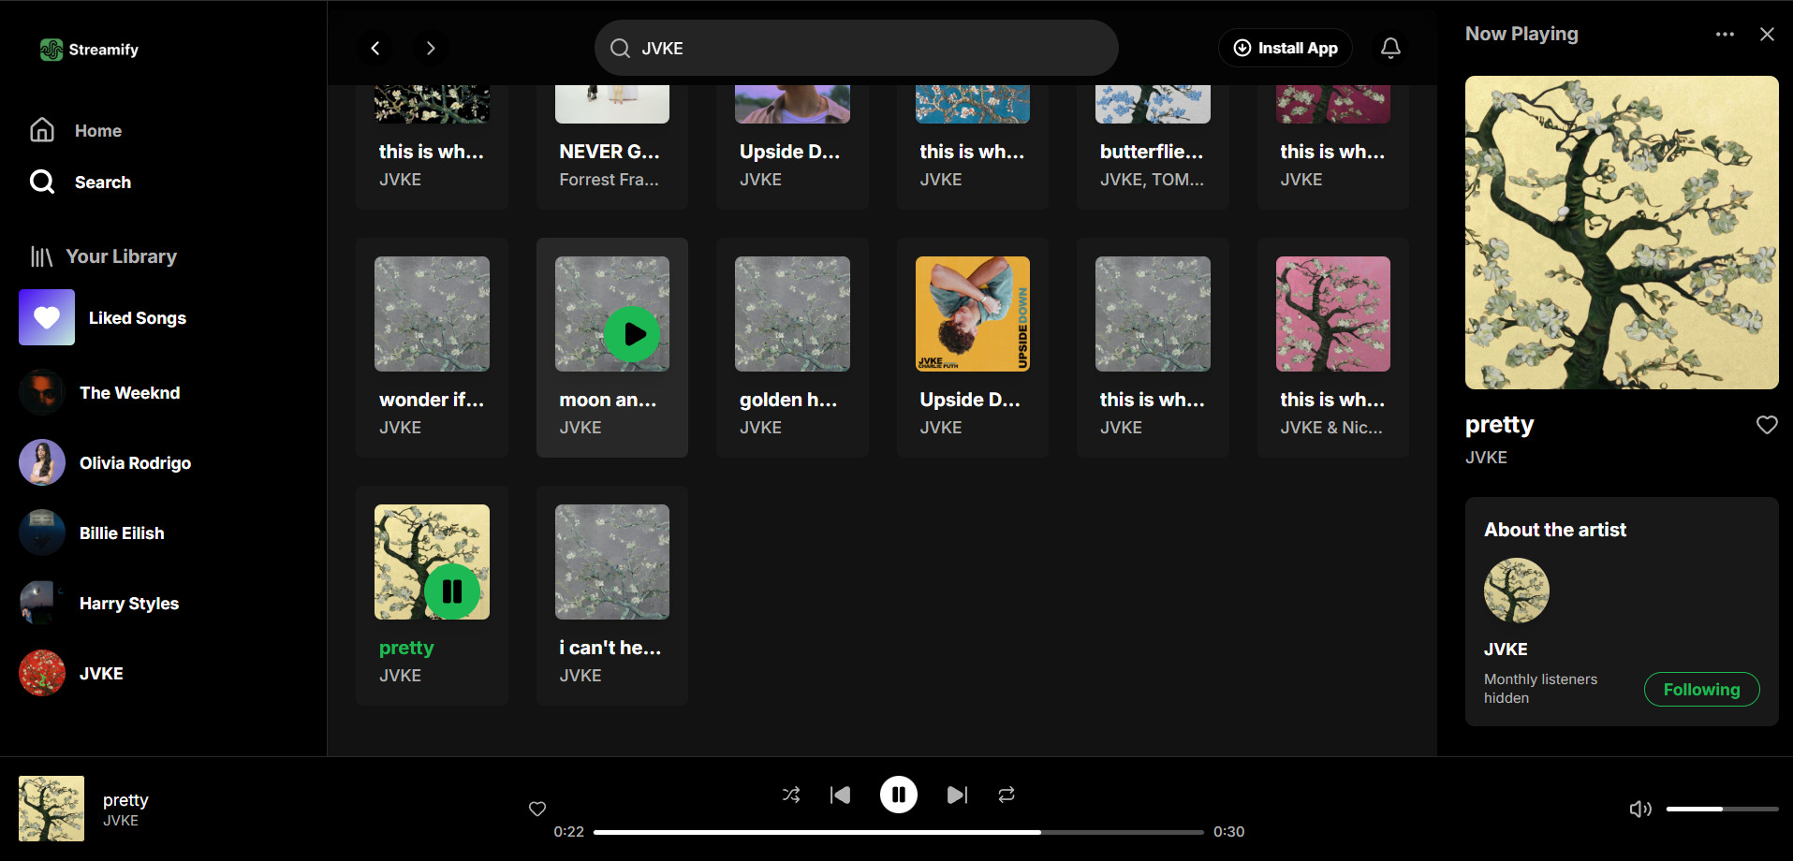Open the 'golden h...' track card
The height and width of the screenshot is (861, 1793).
tap(792, 347)
